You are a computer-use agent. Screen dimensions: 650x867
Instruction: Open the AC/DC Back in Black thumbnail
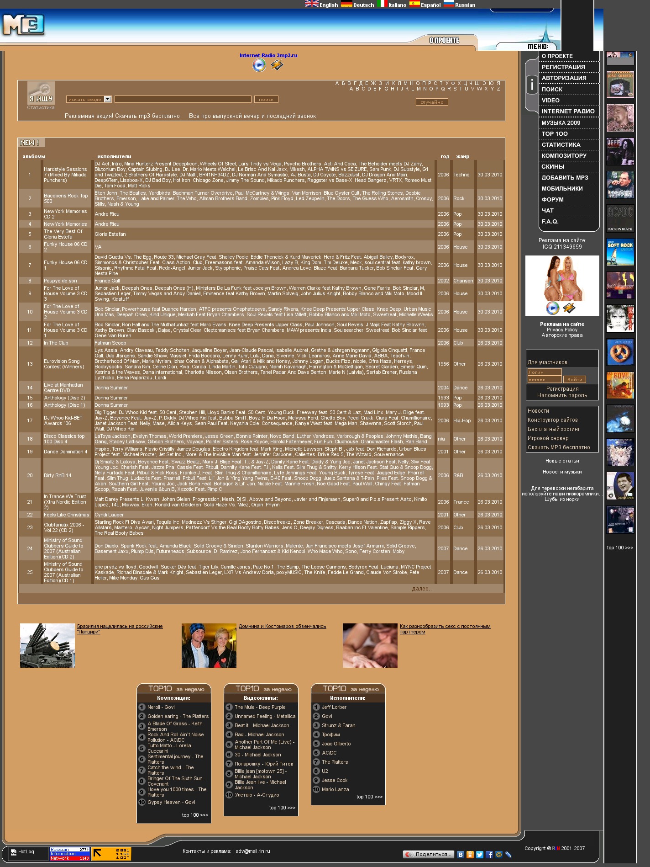[620, 218]
